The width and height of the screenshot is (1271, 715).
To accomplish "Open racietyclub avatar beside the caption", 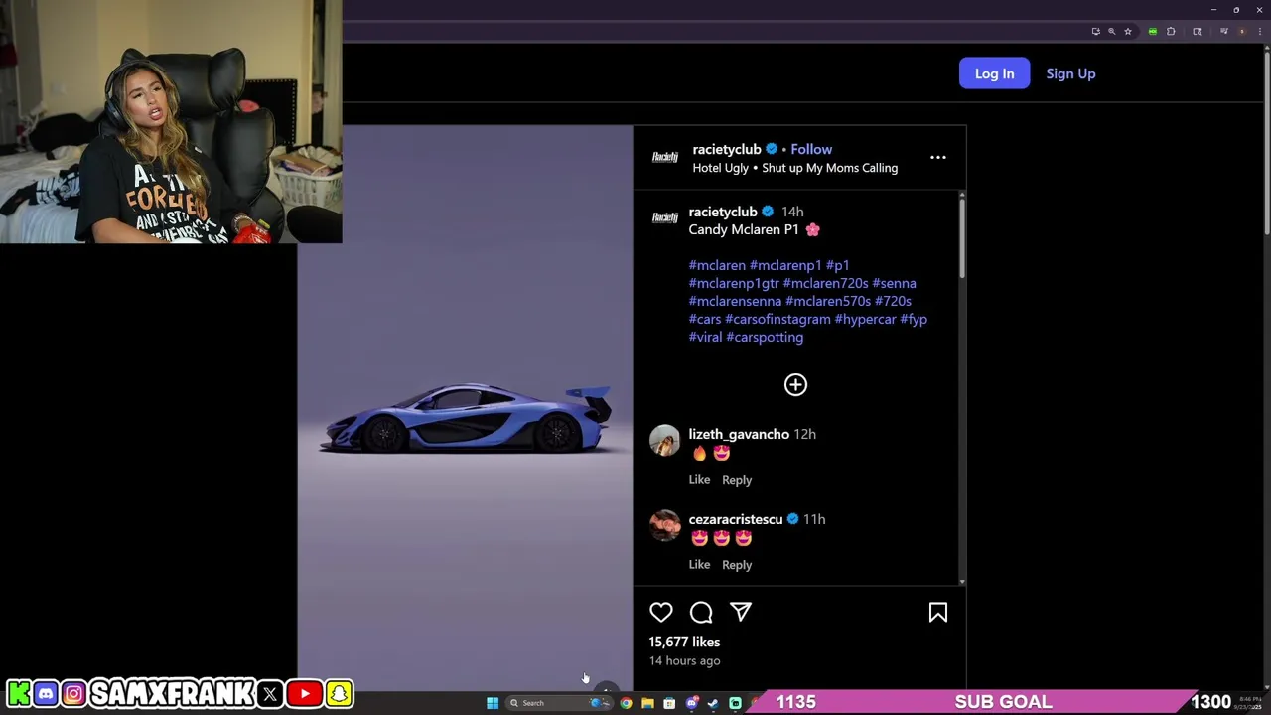I will coord(665,218).
